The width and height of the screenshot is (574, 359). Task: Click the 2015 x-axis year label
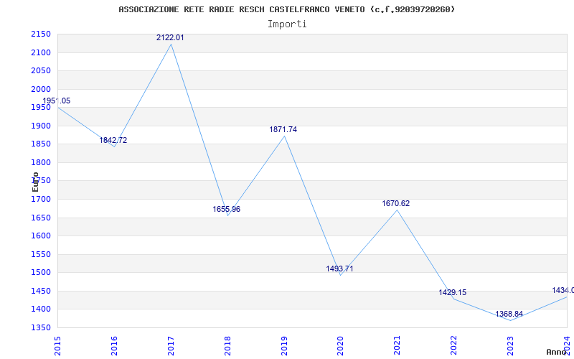(57, 345)
